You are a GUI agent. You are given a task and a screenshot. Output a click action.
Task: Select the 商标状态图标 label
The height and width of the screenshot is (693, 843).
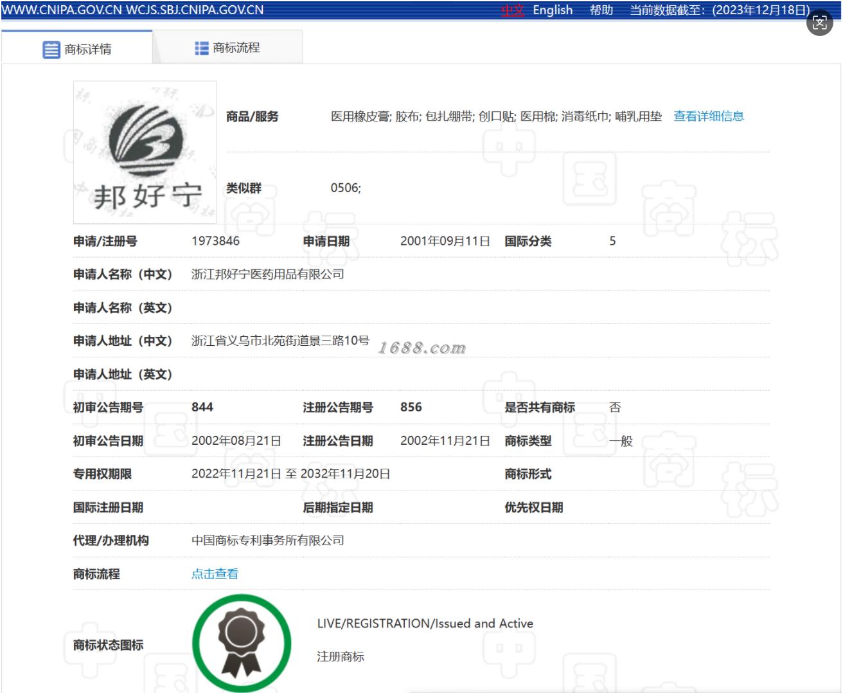(108, 645)
